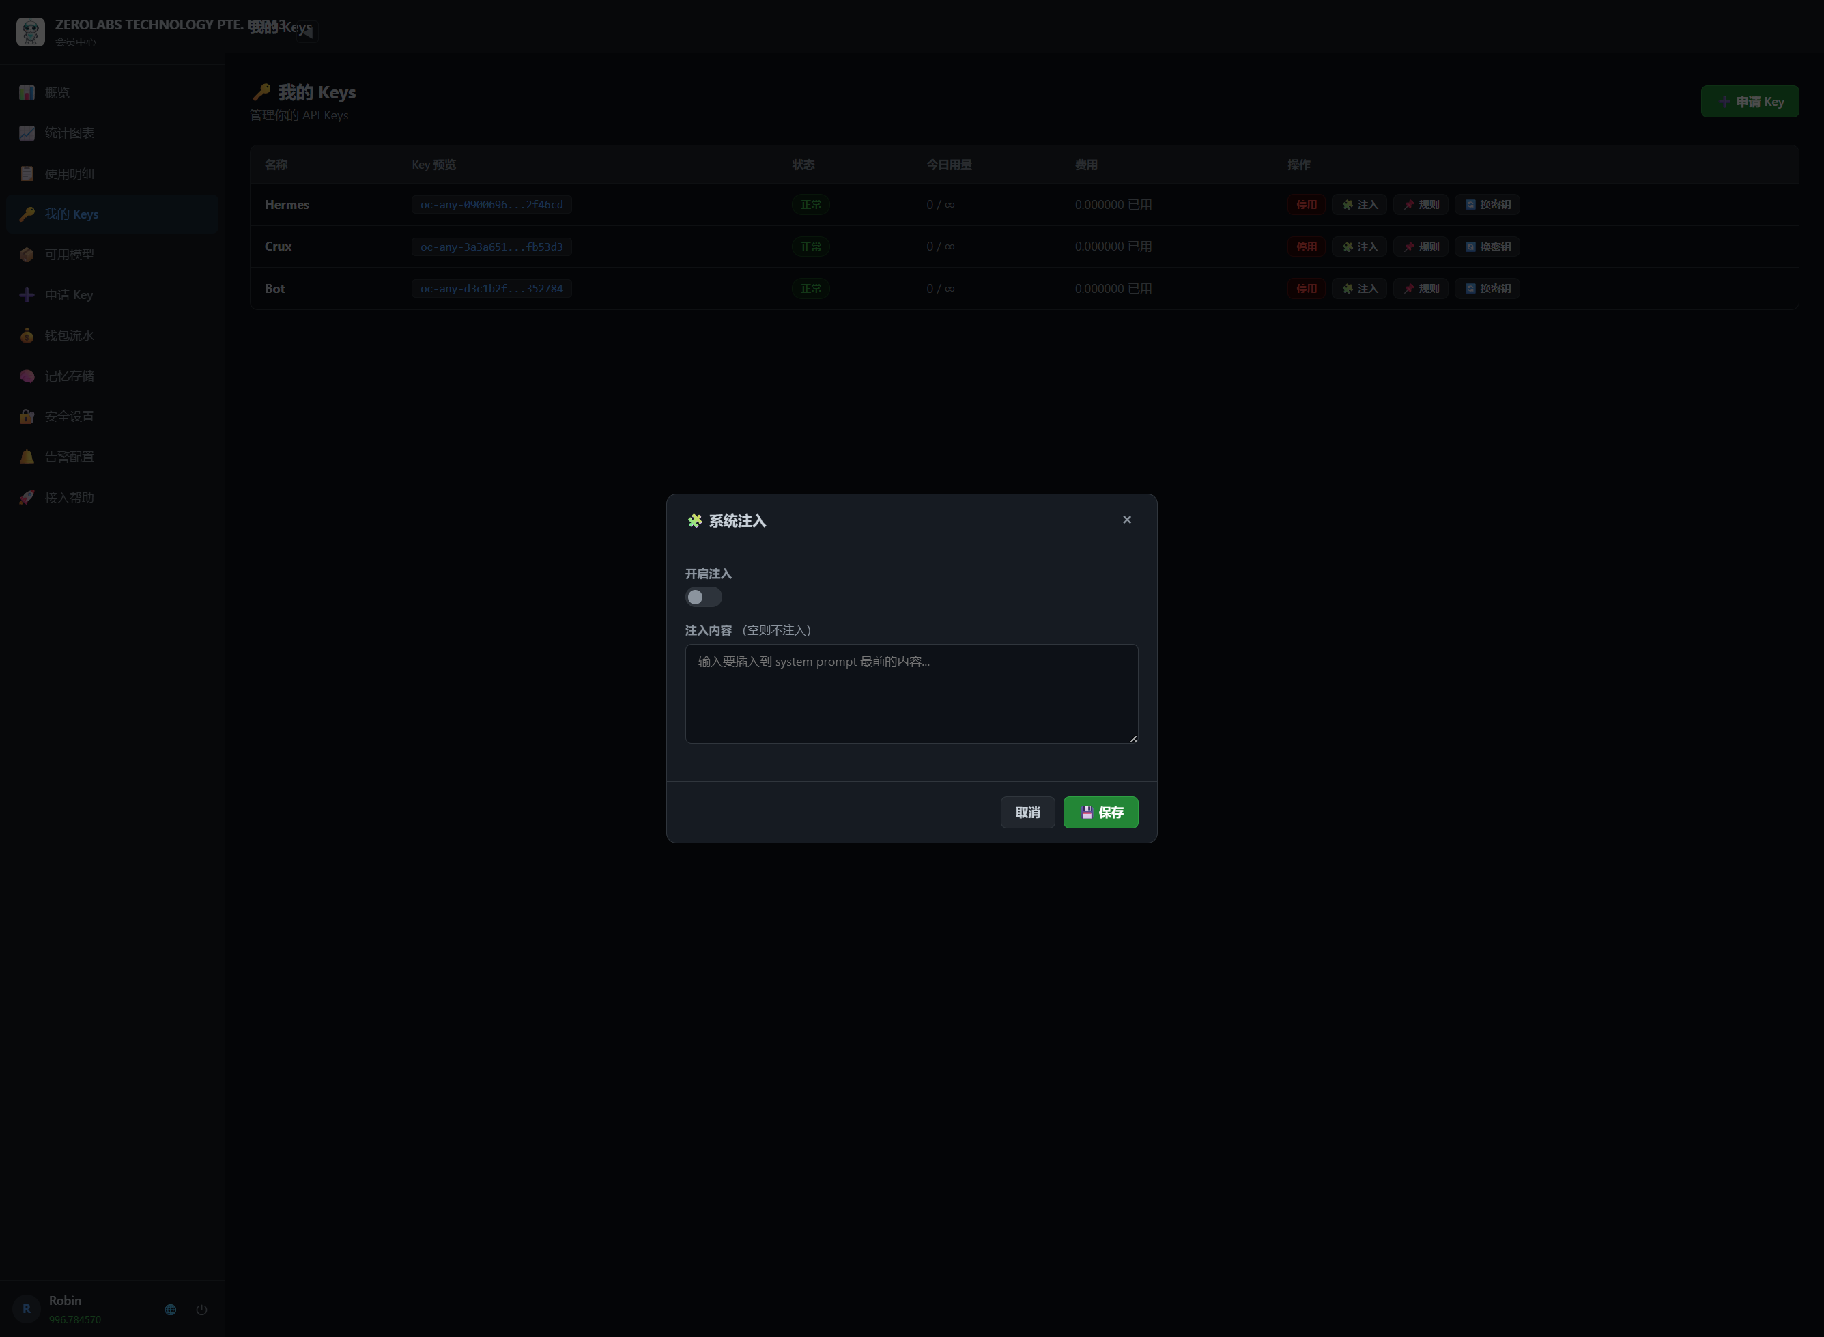Click the 记忆存储 brain icon
The height and width of the screenshot is (1337, 1824).
27,376
